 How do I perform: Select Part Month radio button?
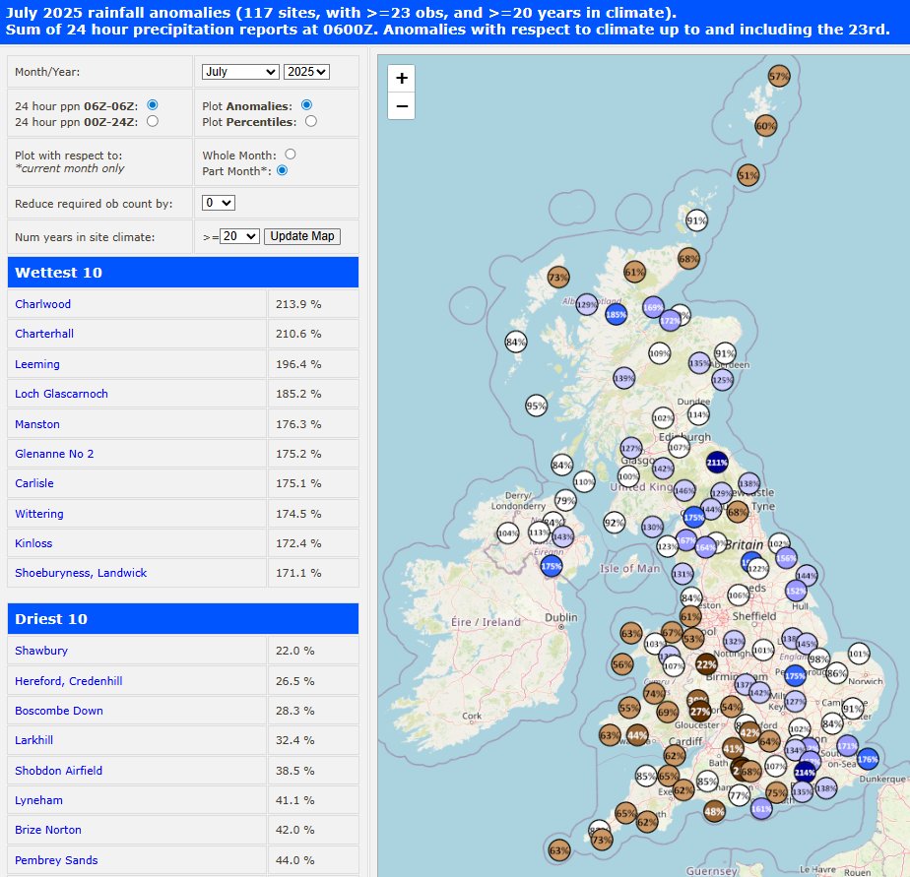[282, 170]
